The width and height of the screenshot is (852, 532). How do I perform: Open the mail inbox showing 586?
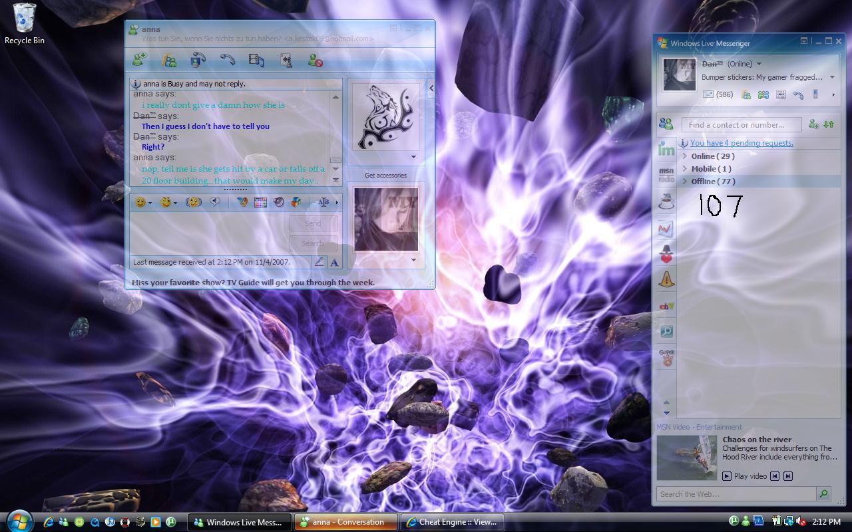click(718, 95)
